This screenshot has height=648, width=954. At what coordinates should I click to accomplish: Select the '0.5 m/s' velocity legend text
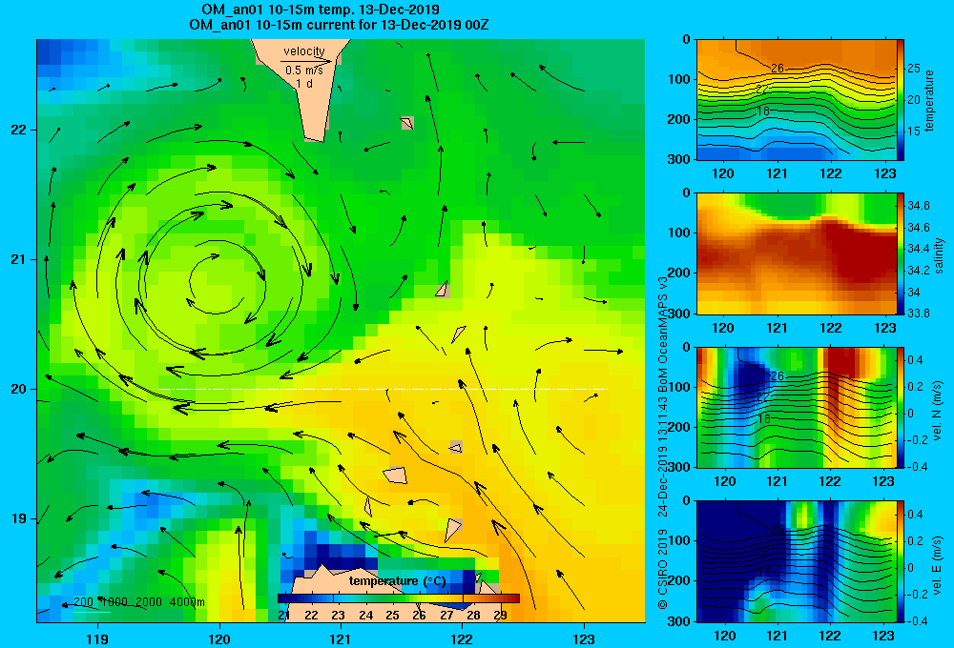[304, 71]
